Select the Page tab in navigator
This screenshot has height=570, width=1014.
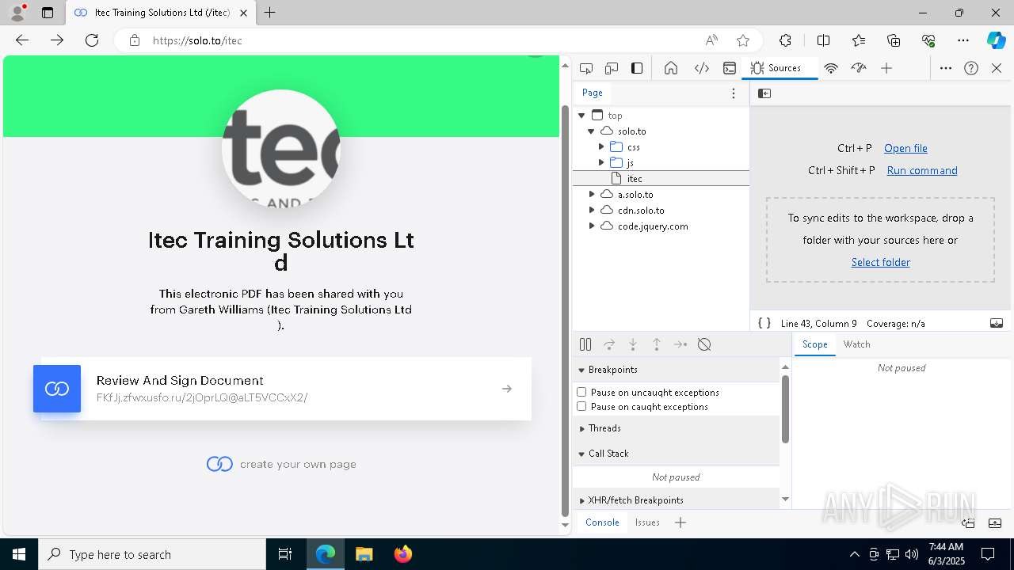click(593, 93)
